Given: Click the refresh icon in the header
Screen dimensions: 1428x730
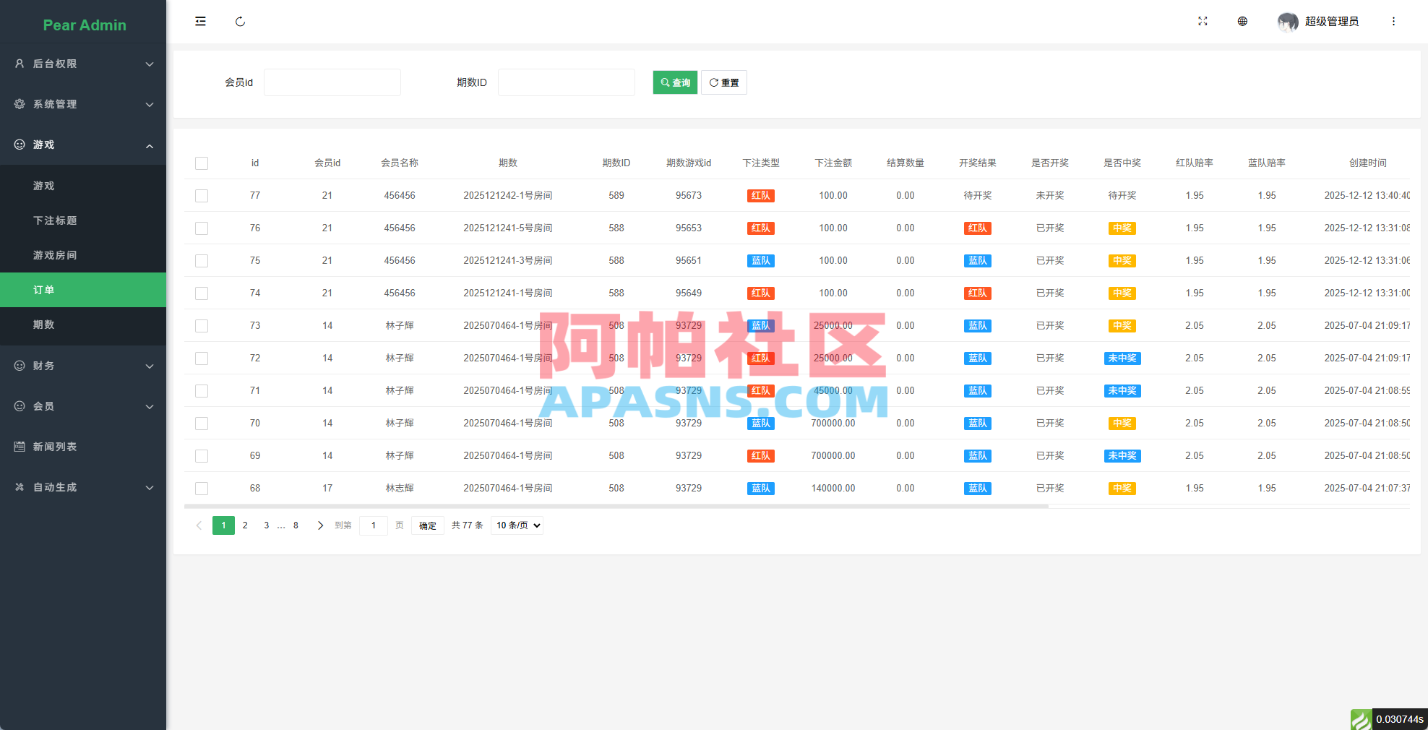Looking at the screenshot, I should [x=240, y=22].
